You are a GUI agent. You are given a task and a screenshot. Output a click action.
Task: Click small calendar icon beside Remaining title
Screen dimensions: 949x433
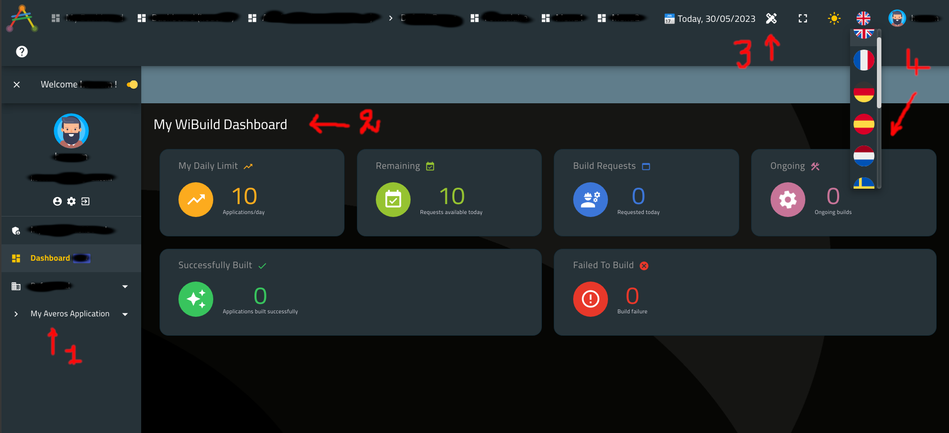[x=431, y=166]
